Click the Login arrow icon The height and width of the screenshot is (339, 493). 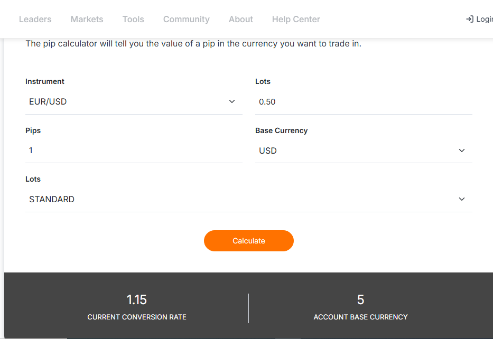click(x=469, y=19)
